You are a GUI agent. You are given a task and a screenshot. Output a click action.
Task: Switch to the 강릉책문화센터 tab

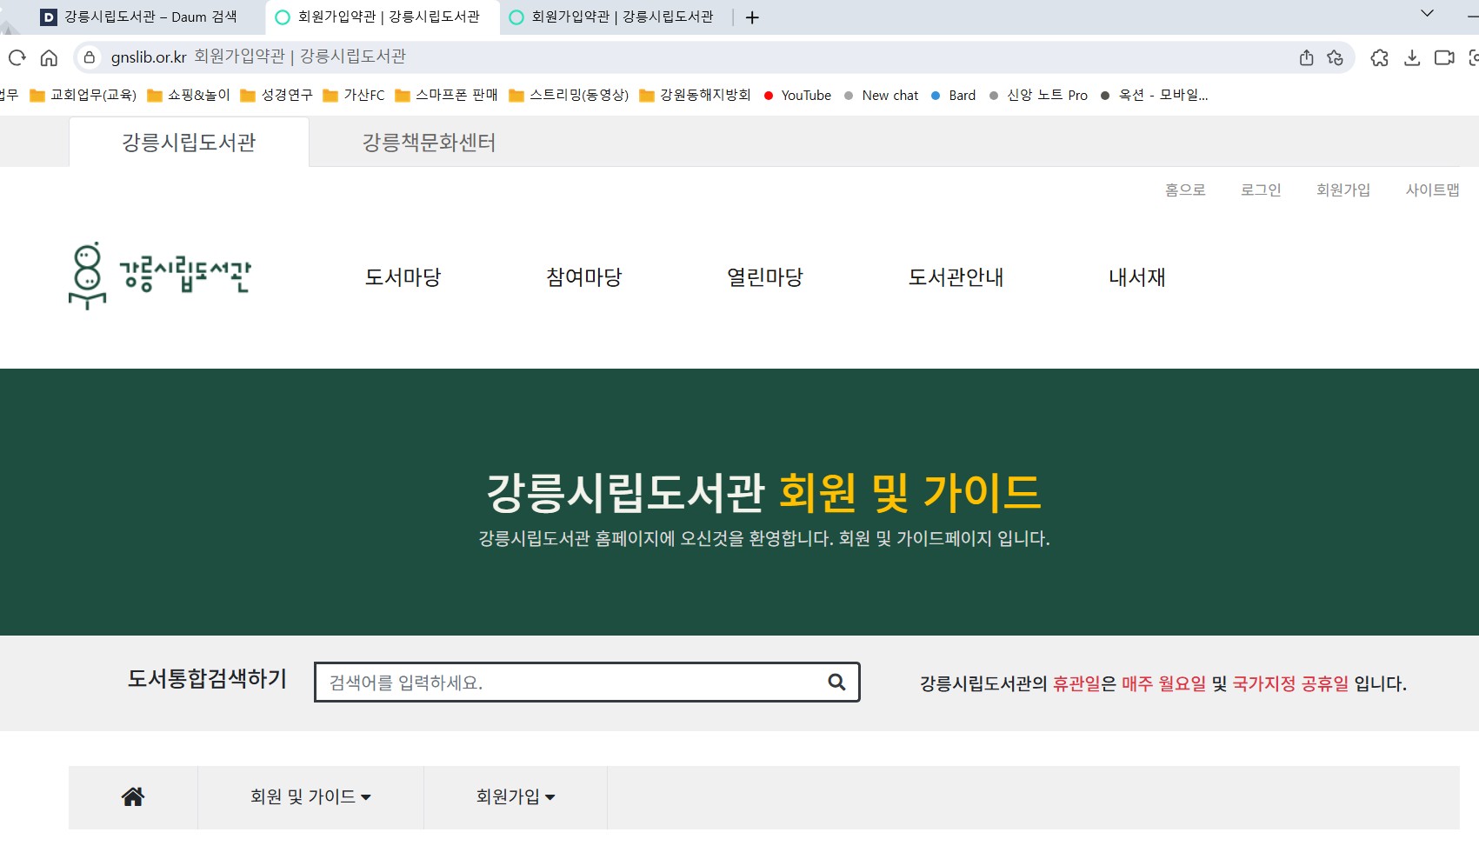429,142
